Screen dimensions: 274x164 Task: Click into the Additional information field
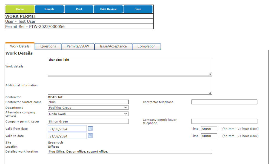[x=130, y=85]
